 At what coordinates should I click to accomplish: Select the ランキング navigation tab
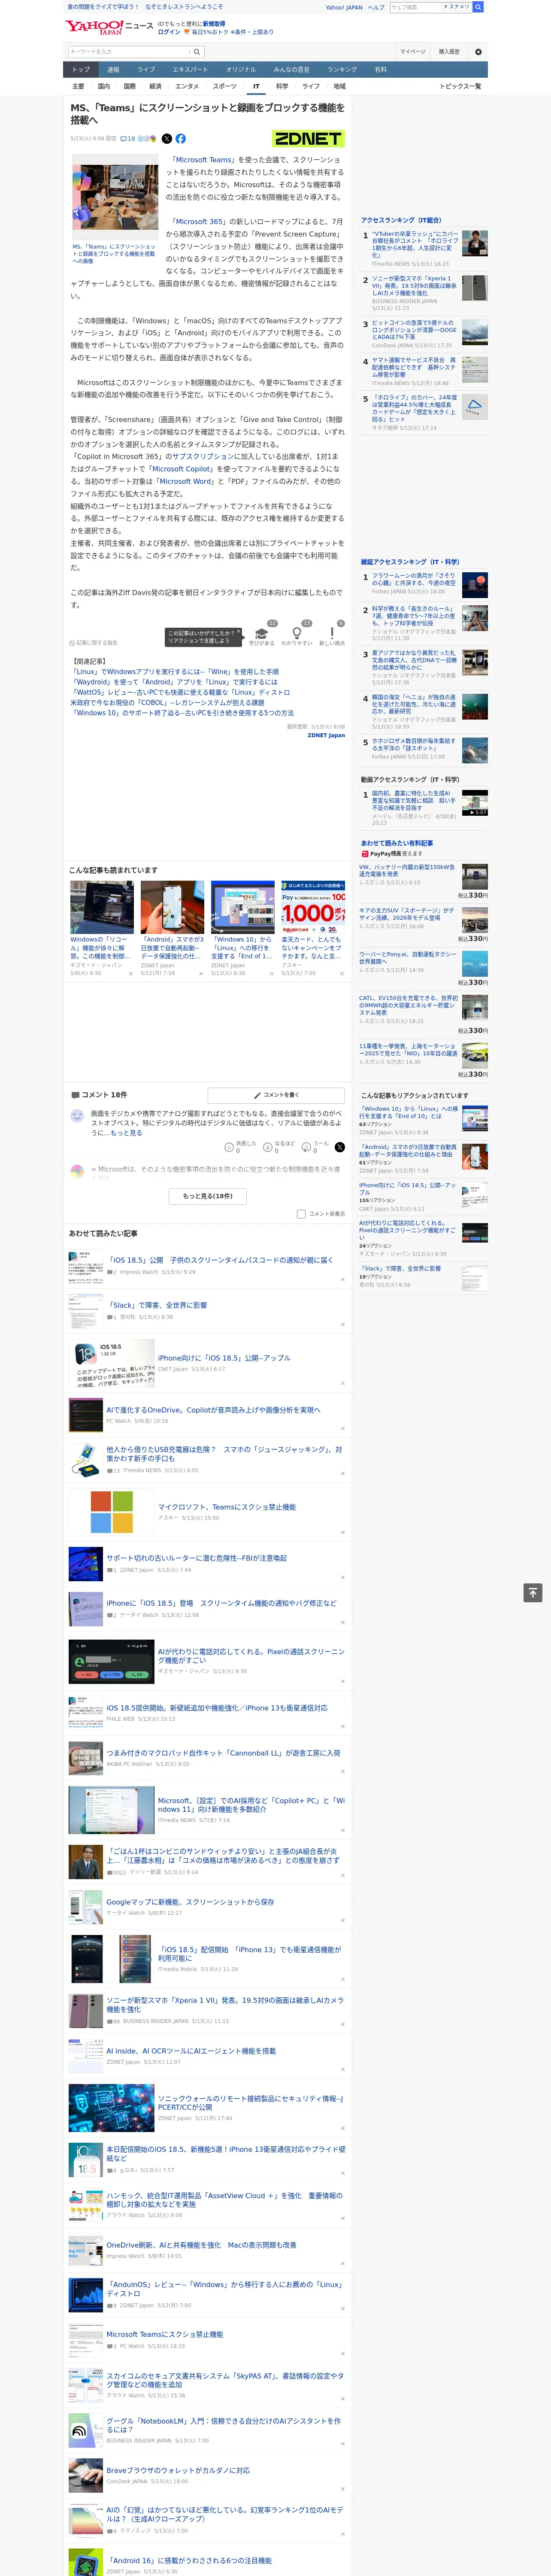[x=342, y=70]
